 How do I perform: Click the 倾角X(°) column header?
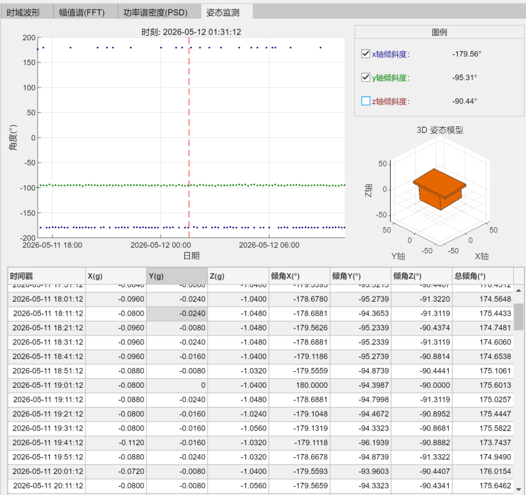299,276
